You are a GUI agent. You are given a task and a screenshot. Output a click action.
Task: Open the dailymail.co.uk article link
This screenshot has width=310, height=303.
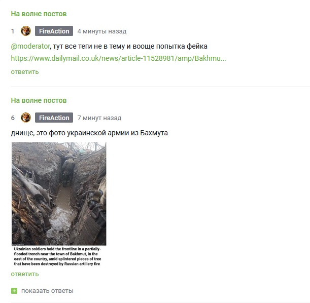pyautogui.click(x=118, y=58)
